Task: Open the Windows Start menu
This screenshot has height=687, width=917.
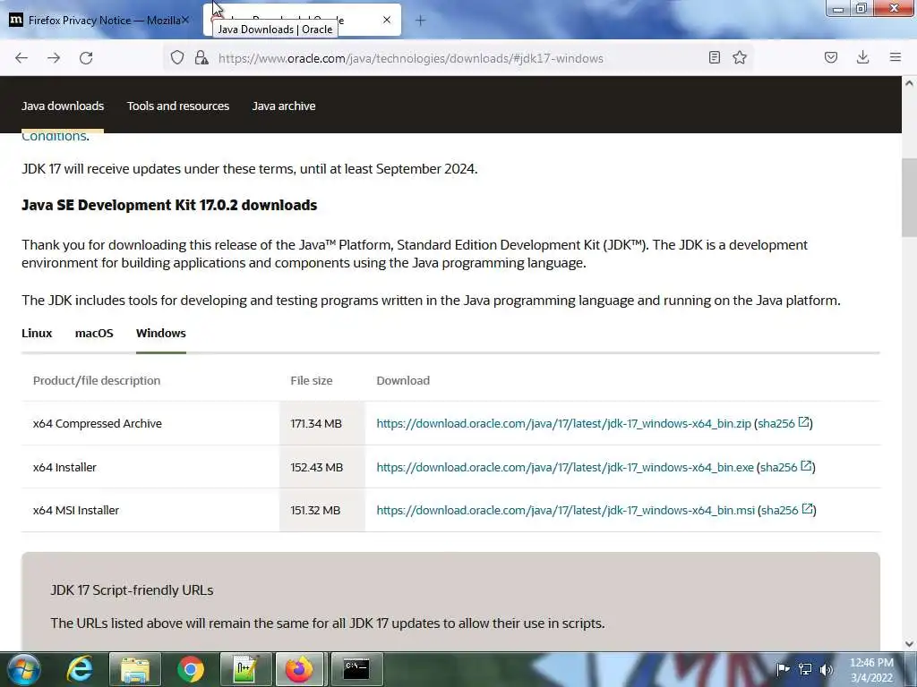Action: (x=24, y=669)
